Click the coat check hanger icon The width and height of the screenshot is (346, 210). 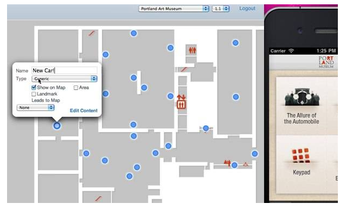245,164
